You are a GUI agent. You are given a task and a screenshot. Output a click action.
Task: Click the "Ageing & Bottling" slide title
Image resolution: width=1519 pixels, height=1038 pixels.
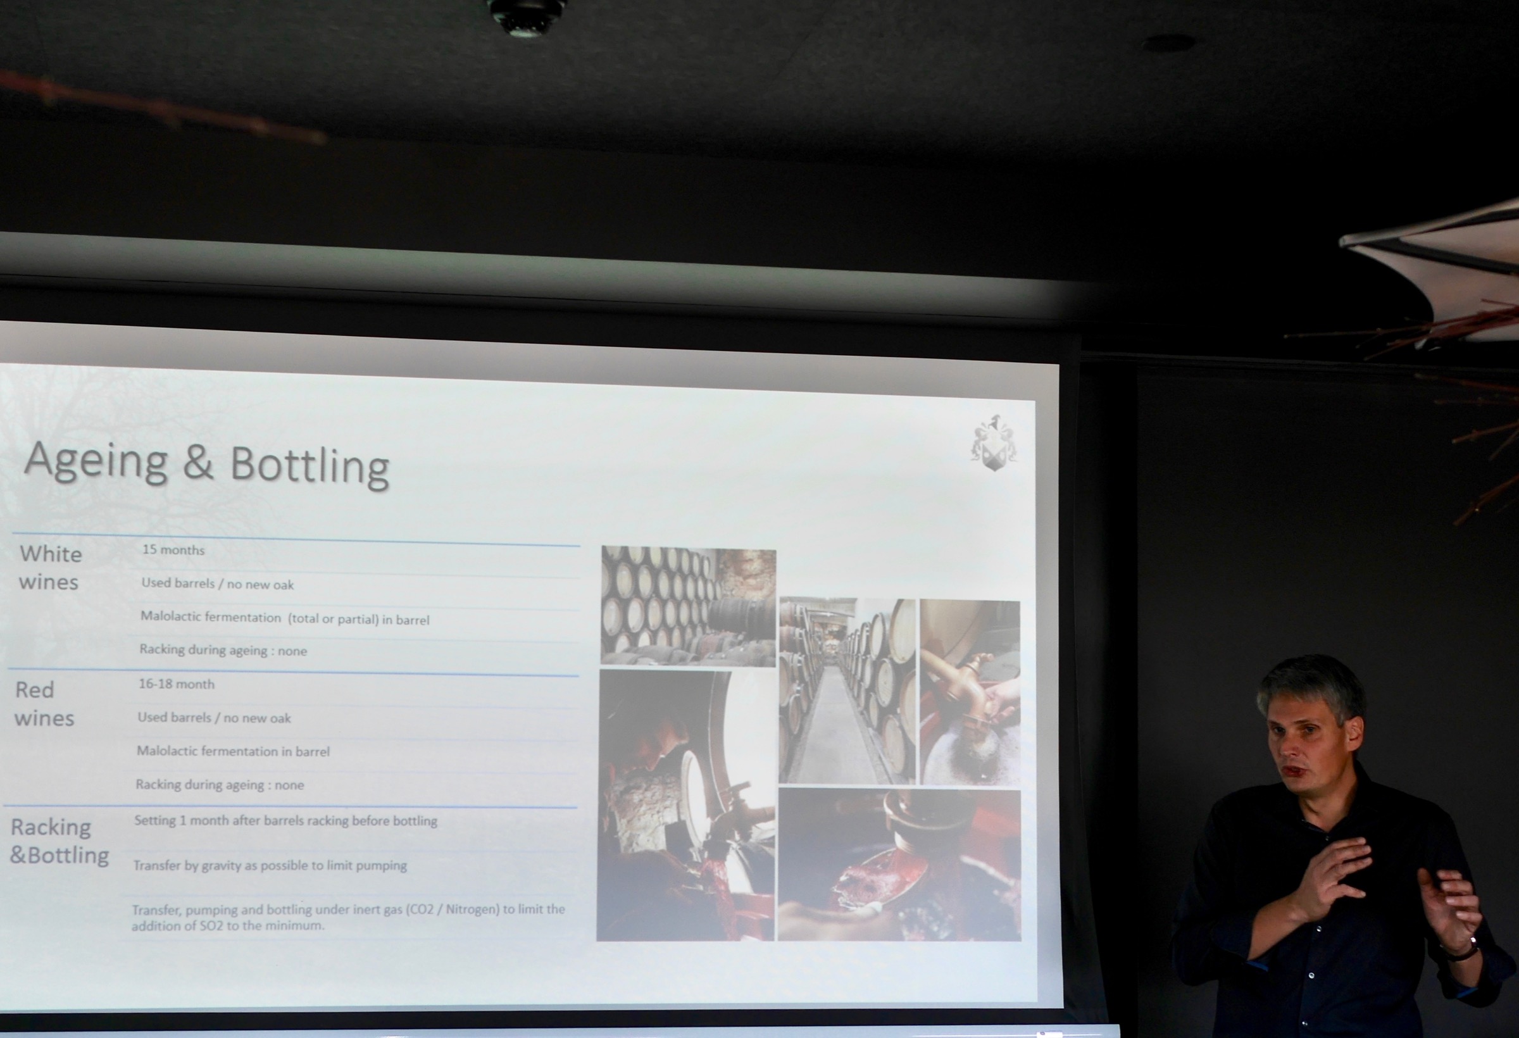click(206, 463)
